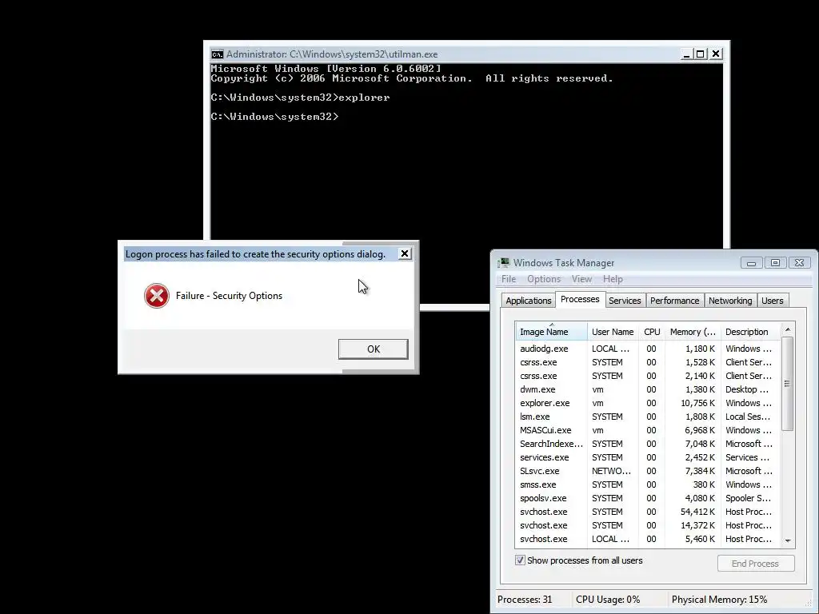Switch to the Processes tab
The image size is (819, 614).
tap(580, 300)
